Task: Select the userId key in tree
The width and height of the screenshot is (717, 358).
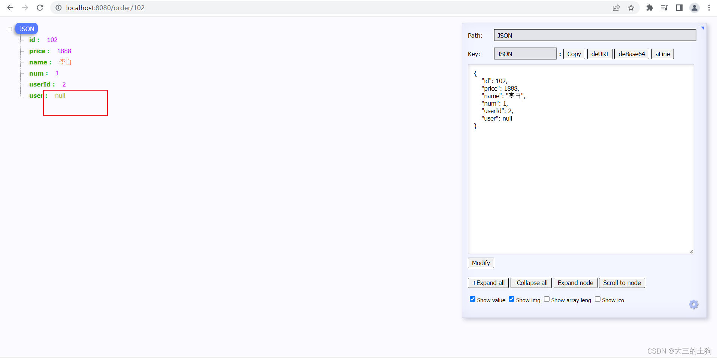Action: [40, 84]
